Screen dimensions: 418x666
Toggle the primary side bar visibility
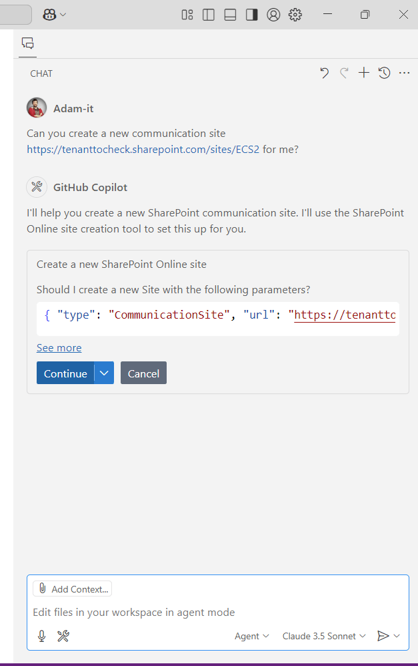(209, 14)
